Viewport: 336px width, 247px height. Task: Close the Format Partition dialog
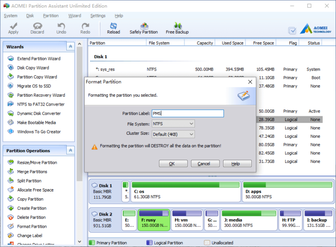[250, 82]
